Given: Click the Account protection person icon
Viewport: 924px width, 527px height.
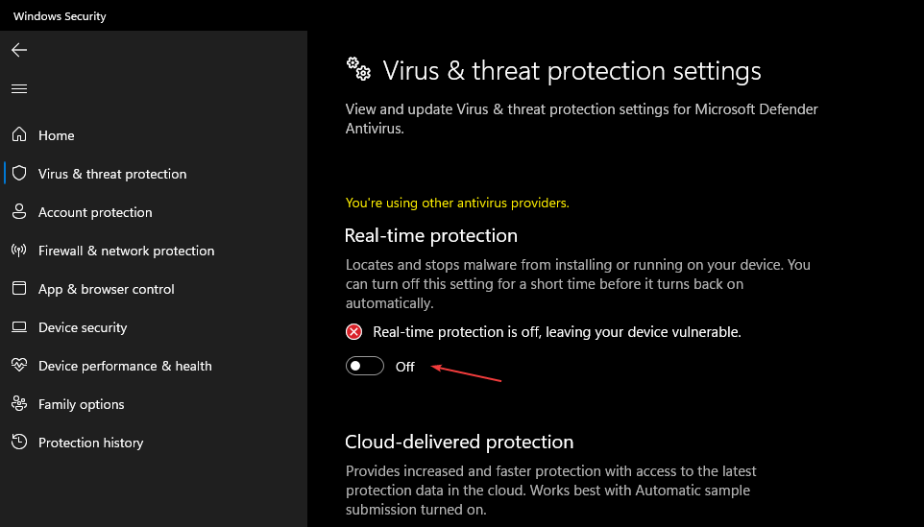Looking at the screenshot, I should pyautogui.click(x=19, y=212).
